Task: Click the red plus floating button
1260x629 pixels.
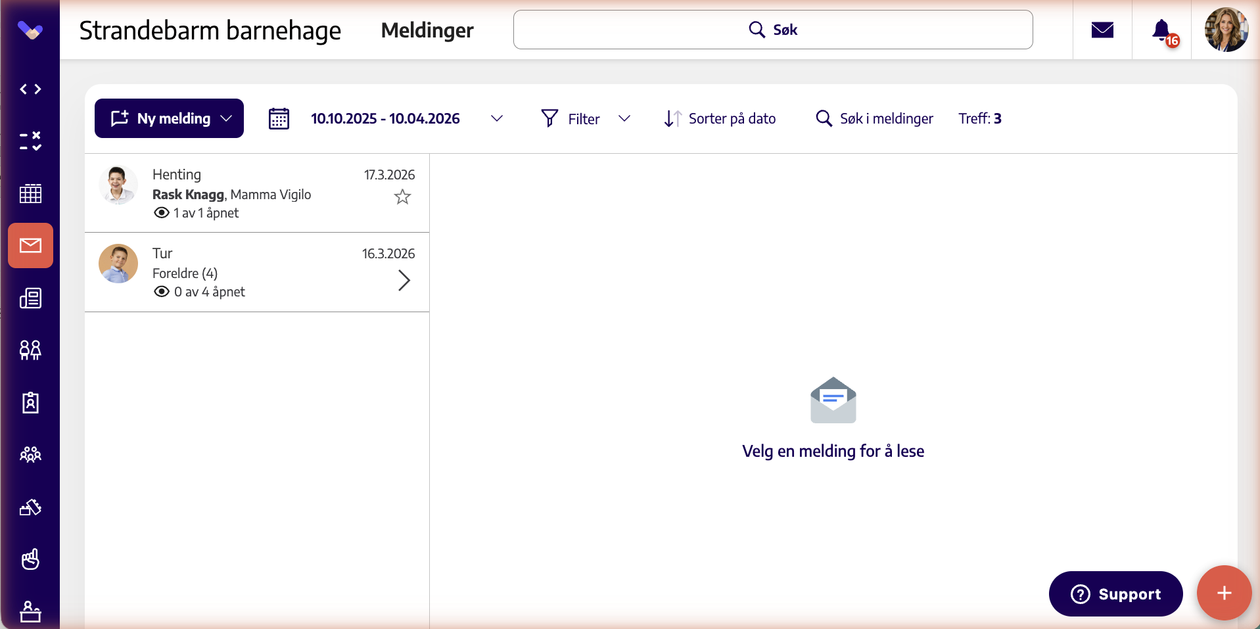Action: (x=1224, y=593)
